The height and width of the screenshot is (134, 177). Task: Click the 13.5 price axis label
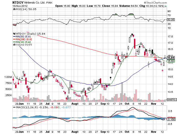click(170, 92)
